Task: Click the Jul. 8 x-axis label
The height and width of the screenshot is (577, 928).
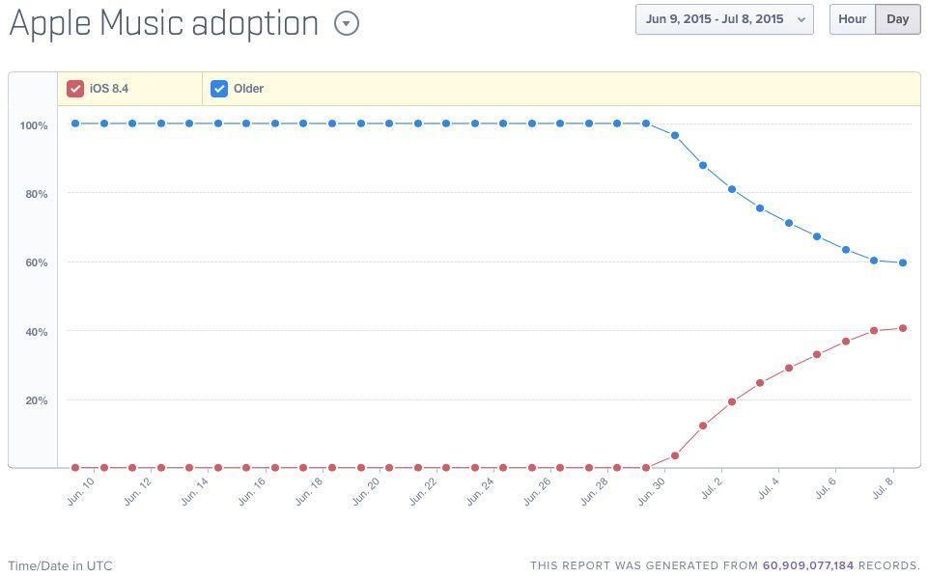Action: 881,491
